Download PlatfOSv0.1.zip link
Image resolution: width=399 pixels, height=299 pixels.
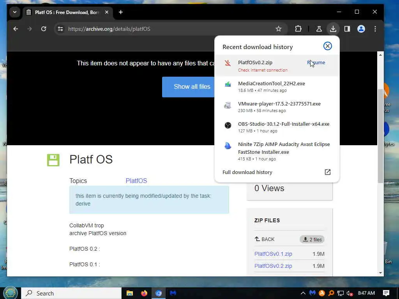click(273, 254)
